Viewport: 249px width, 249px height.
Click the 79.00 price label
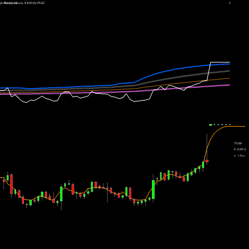238,143
